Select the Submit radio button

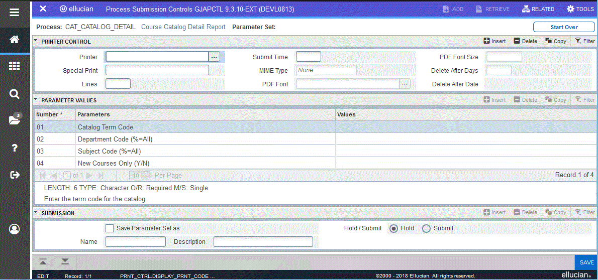(x=426, y=228)
